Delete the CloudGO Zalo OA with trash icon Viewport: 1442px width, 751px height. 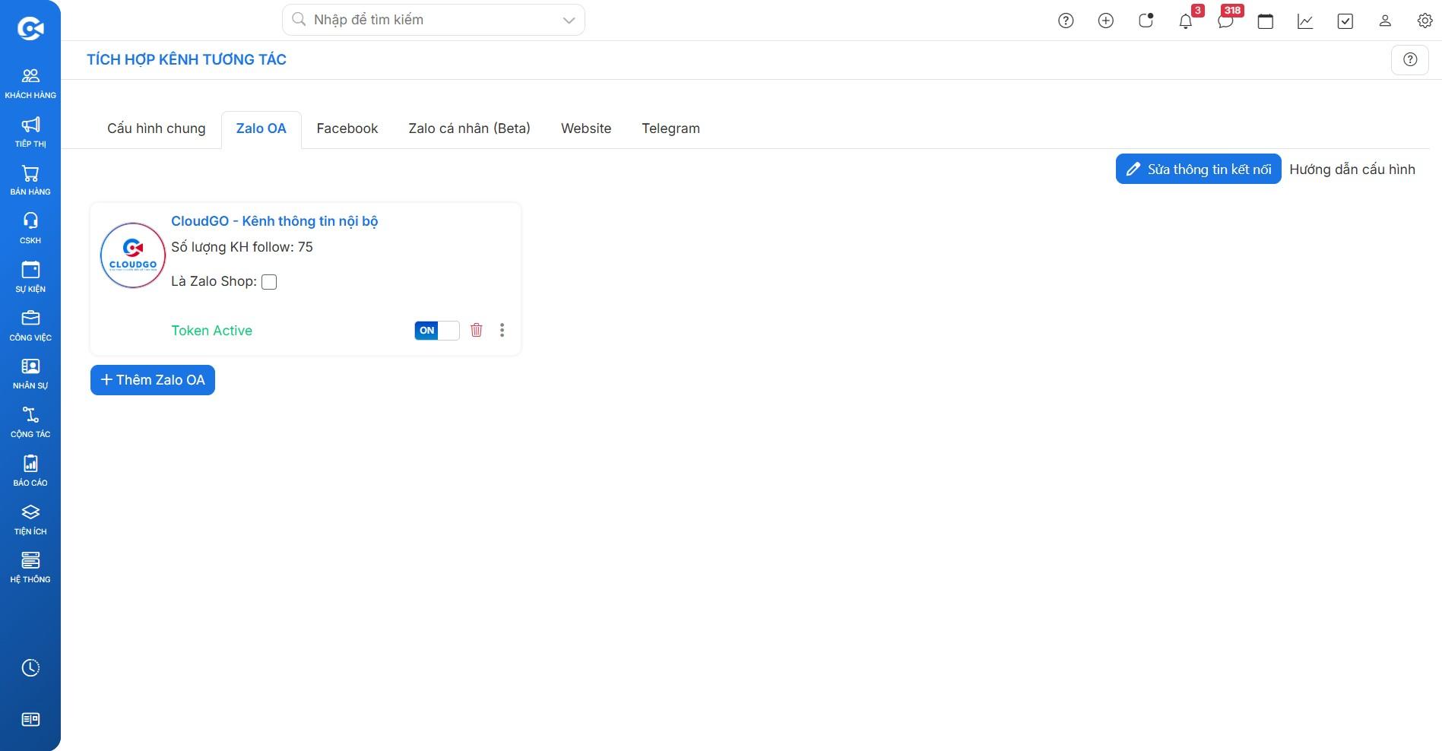tap(477, 330)
